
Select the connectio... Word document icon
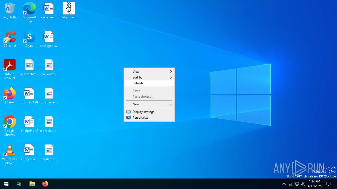pyautogui.click(x=29, y=153)
